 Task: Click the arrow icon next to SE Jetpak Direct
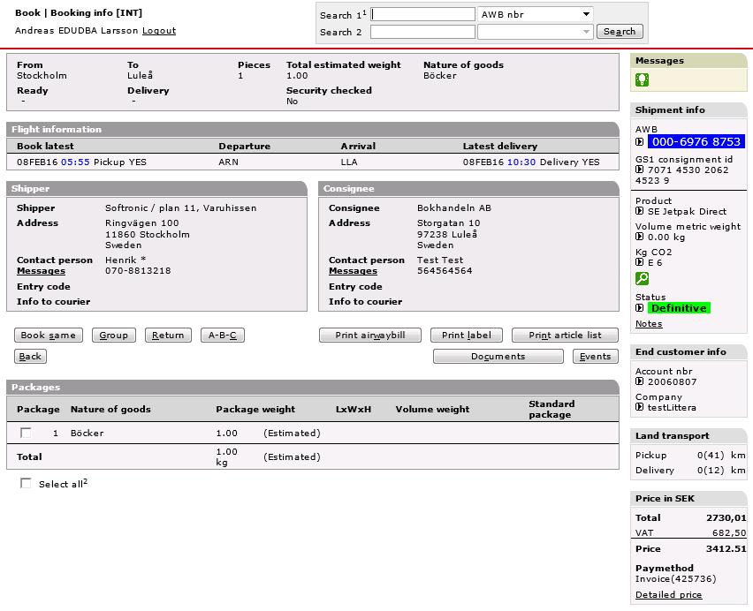tap(639, 211)
